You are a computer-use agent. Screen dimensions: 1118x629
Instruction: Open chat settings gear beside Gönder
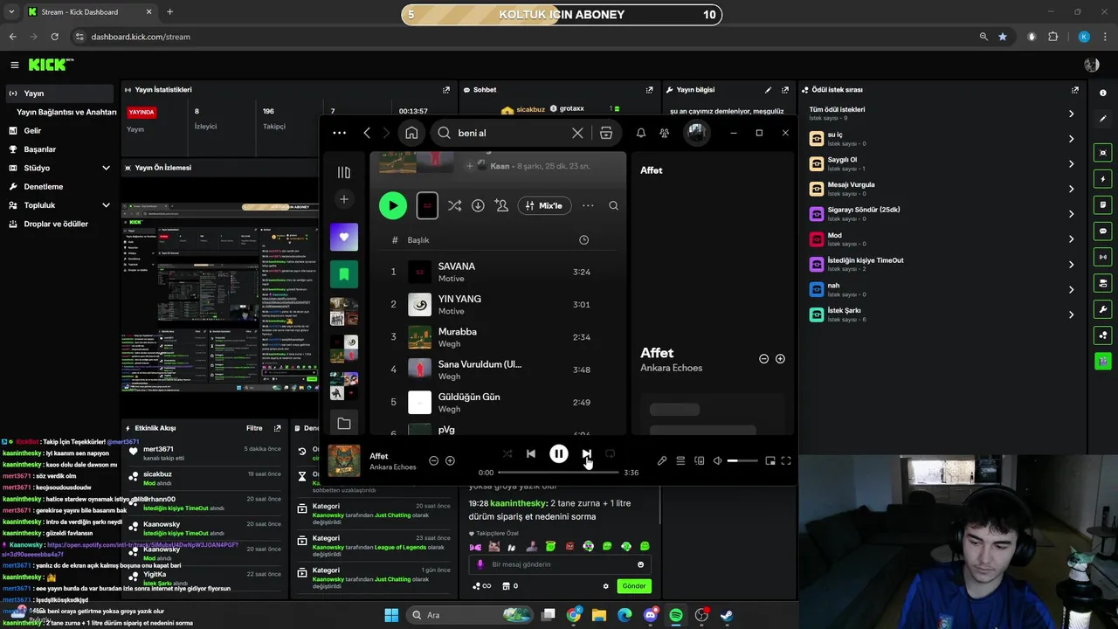pyautogui.click(x=606, y=586)
